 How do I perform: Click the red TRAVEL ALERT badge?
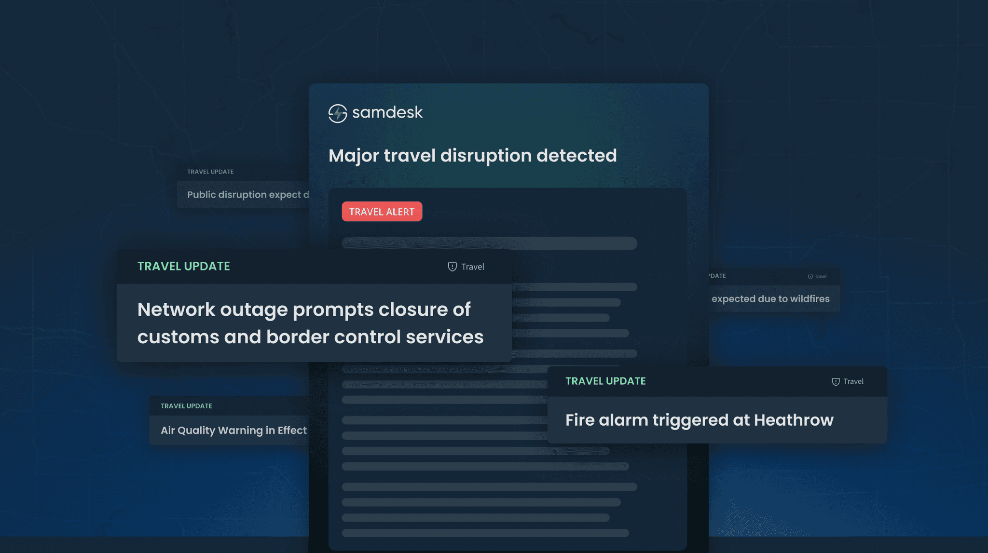[x=382, y=211]
